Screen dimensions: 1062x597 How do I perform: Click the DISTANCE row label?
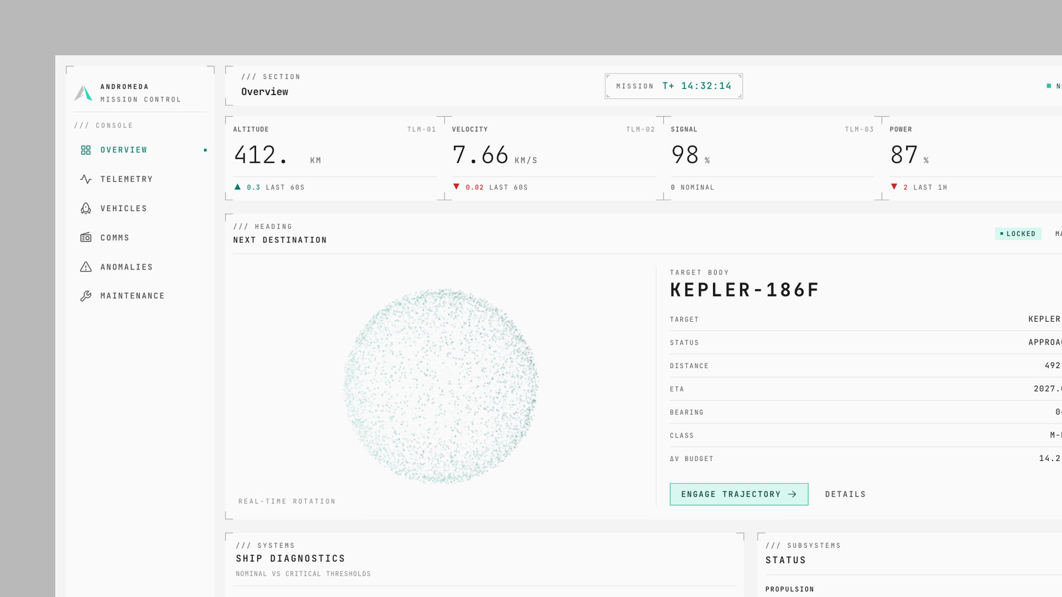click(x=689, y=366)
